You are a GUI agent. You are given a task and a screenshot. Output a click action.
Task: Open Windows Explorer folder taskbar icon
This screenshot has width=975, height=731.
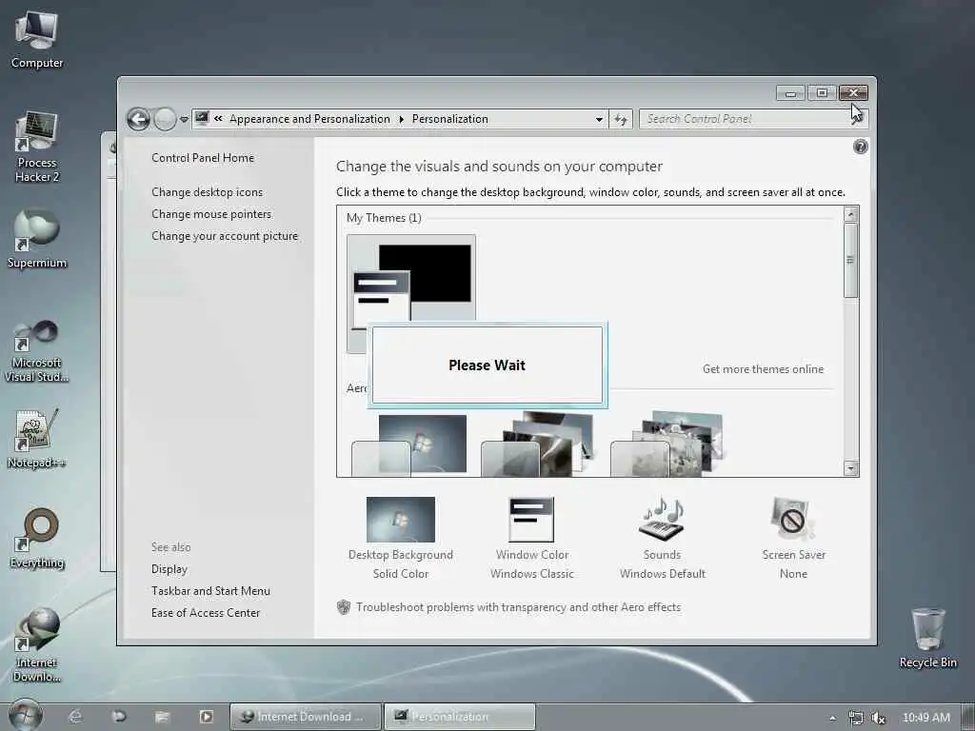(162, 717)
